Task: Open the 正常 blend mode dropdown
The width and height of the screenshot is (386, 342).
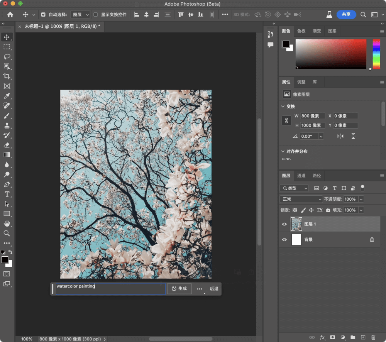Action: click(301, 199)
